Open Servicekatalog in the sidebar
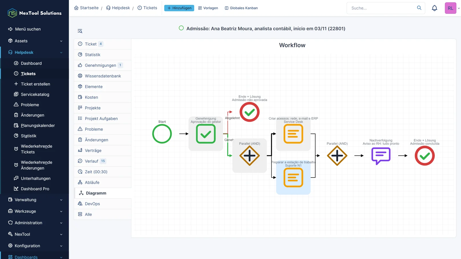 tap(35, 94)
